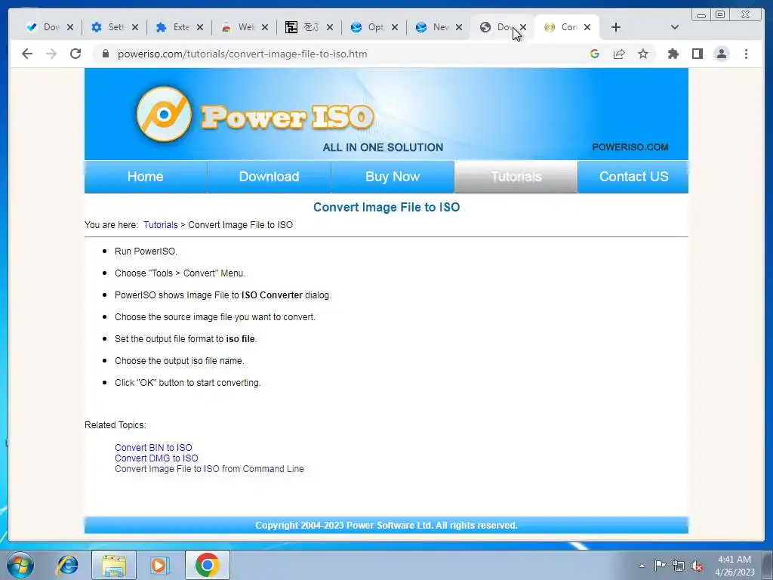
Task: Launch Internet Explorer from taskbar
Action: (x=67, y=565)
